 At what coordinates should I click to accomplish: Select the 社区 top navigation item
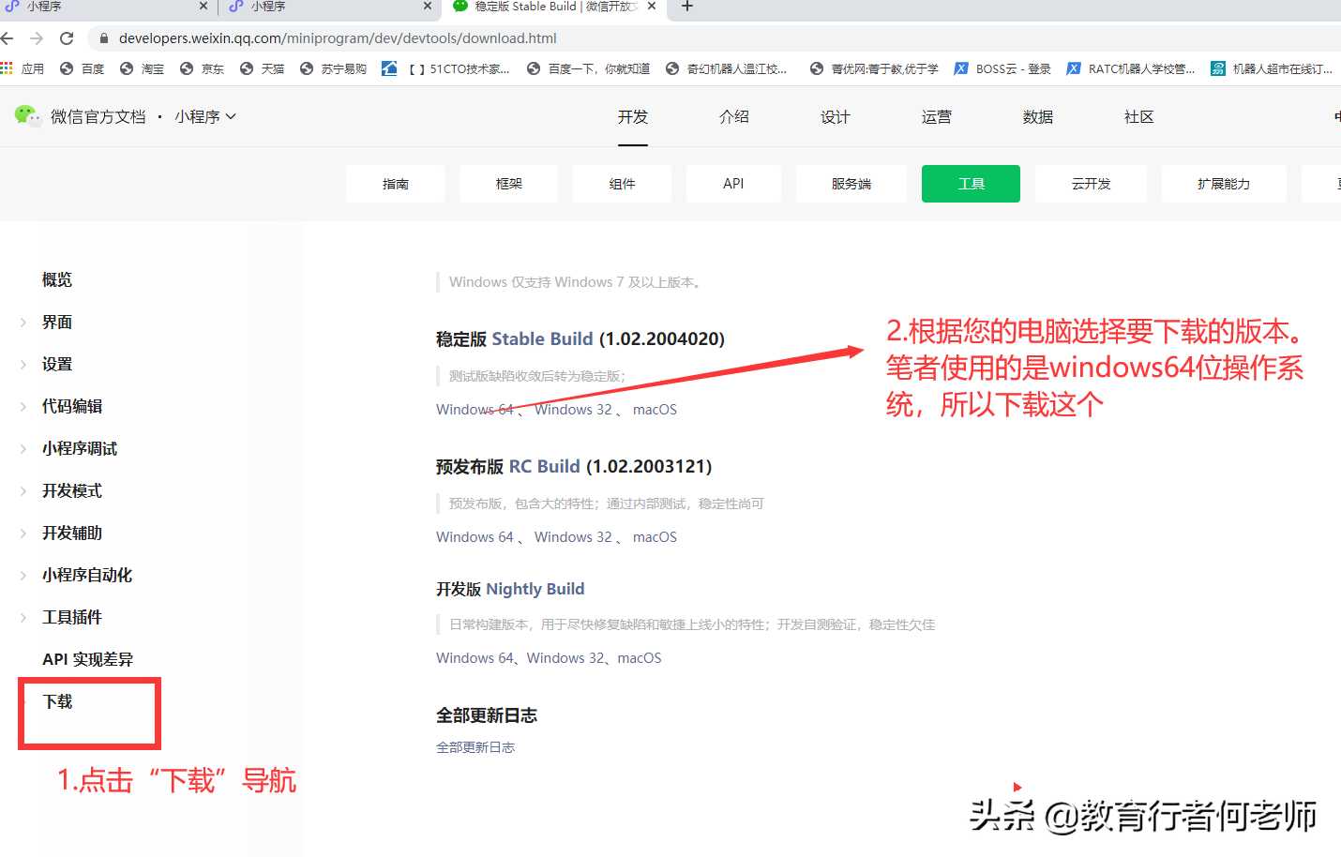[1139, 117]
